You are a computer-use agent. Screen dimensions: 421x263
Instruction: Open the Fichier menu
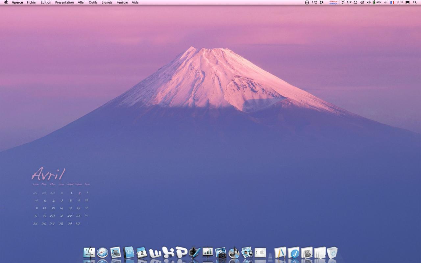pyautogui.click(x=32, y=2)
